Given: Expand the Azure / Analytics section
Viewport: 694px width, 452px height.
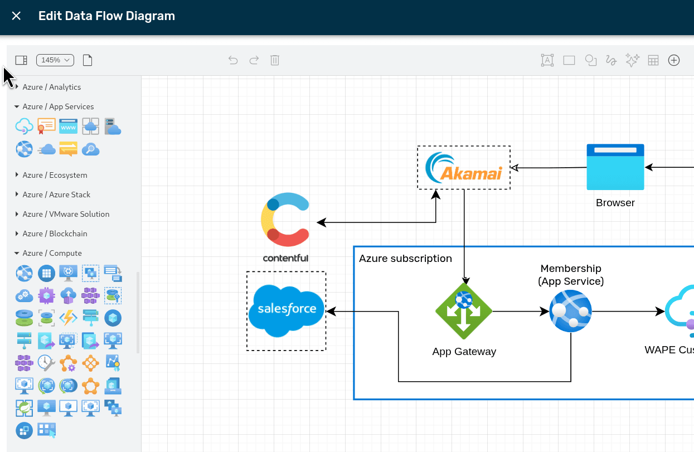Looking at the screenshot, I should 51,87.
